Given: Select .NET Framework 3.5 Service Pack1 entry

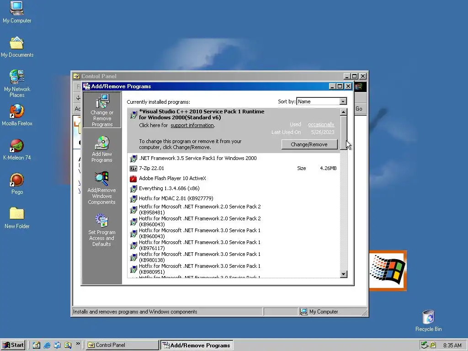Looking at the screenshot, I should [197, 158].
